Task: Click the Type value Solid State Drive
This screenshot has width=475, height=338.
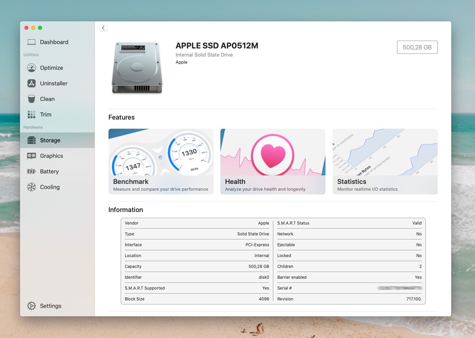Action: (x=253, y=234)
